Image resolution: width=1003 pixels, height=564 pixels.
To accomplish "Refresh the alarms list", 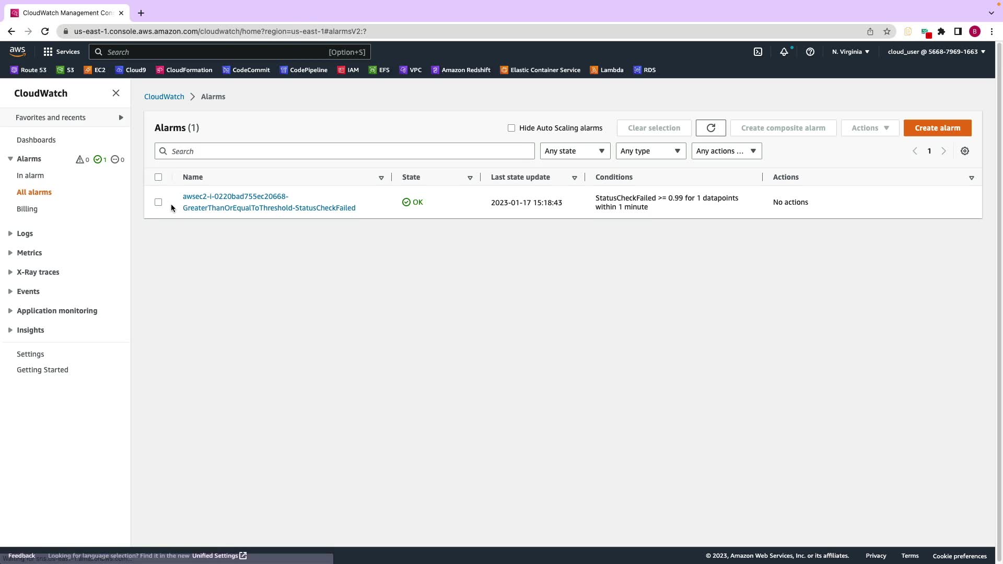I will pos(710,128).
